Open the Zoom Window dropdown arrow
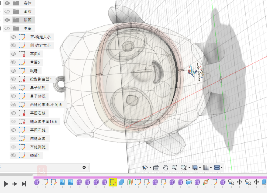267x193 pixels. coord(189,168)
